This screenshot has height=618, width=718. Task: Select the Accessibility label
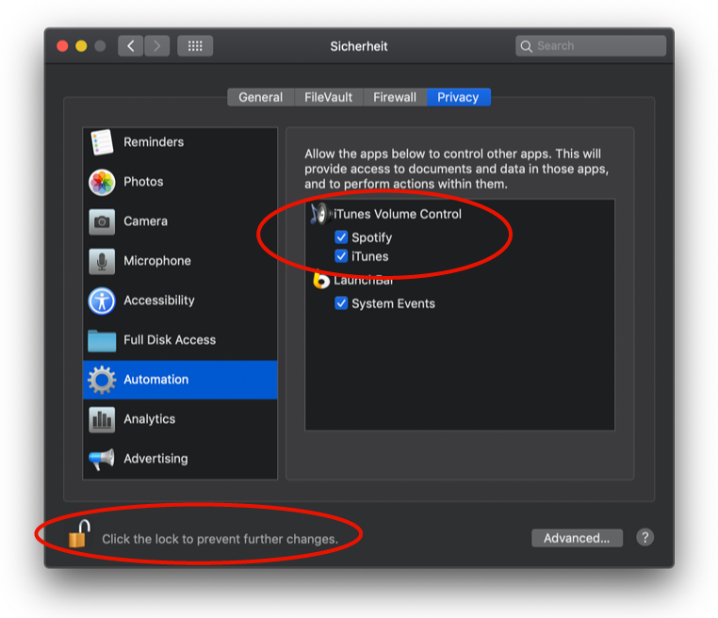click(x=159, y=301)
